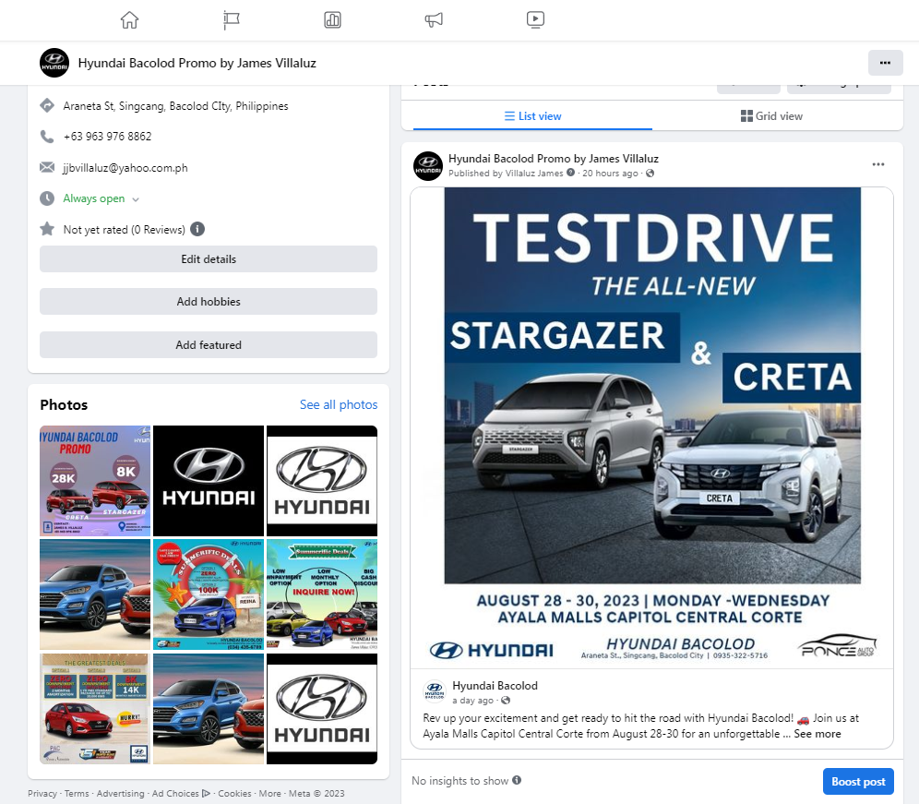Click the '20 hours ago' post timestamp

(x=610, y=173)
